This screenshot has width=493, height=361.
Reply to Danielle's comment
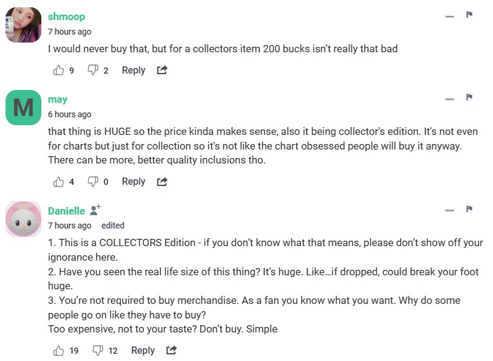point(143,351)
